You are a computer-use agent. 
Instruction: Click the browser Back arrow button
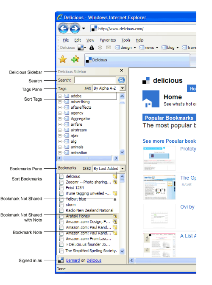click(63, 28)
